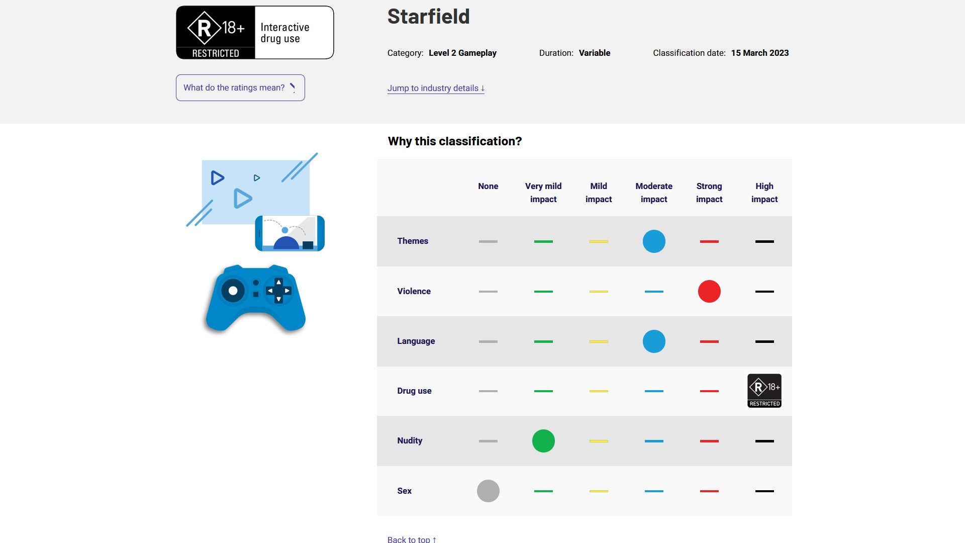Click the black High impact dash in Sex row
This screenshot has height=543, width=965.
click(764, 491)
